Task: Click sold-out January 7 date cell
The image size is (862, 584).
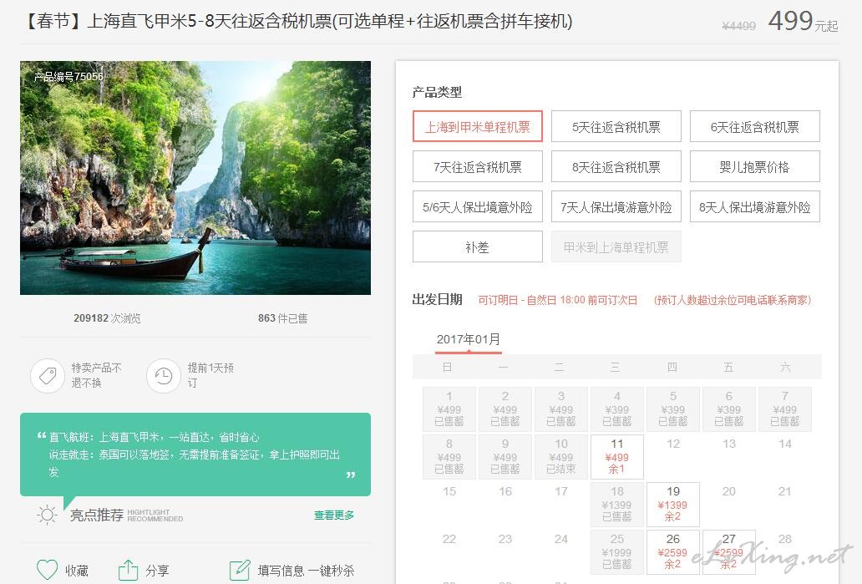Action: 784,409
